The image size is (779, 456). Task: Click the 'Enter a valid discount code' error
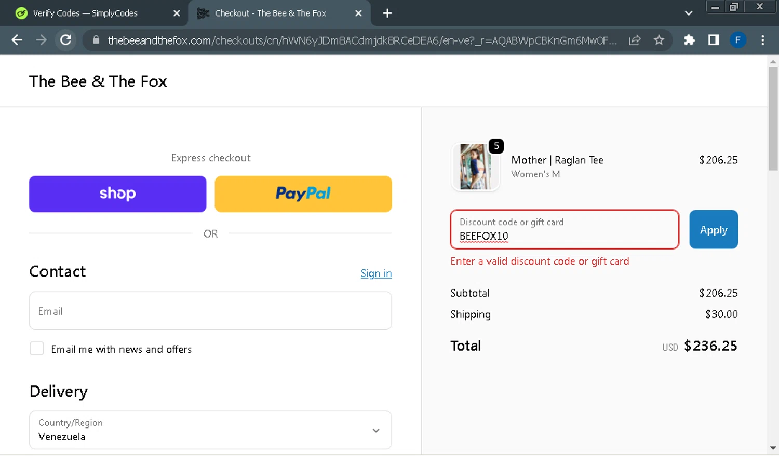(x=540, y=261)
